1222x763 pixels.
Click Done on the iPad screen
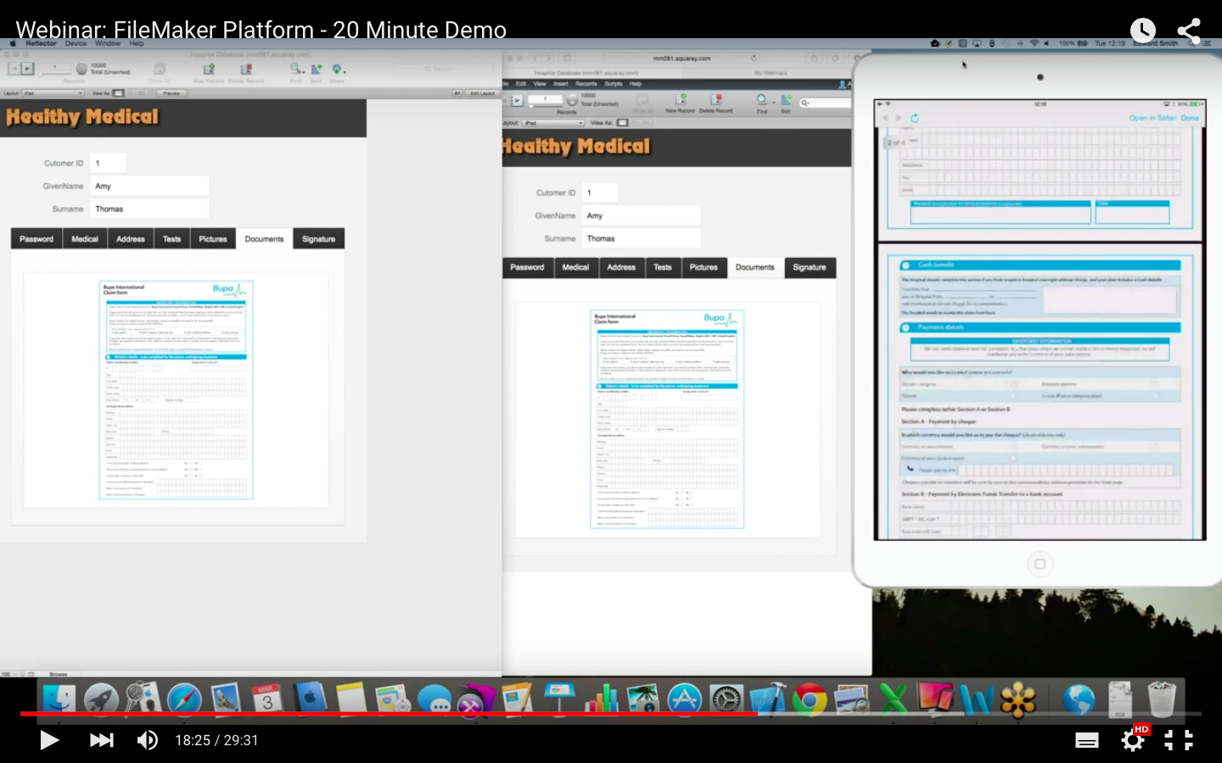[x=1190, y=118]
